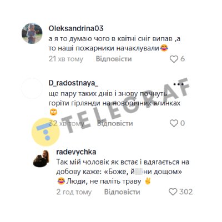This screenshot has width=222, height=222.
Task: Open the radevychka username link
Action: click(x=76, y=152)
